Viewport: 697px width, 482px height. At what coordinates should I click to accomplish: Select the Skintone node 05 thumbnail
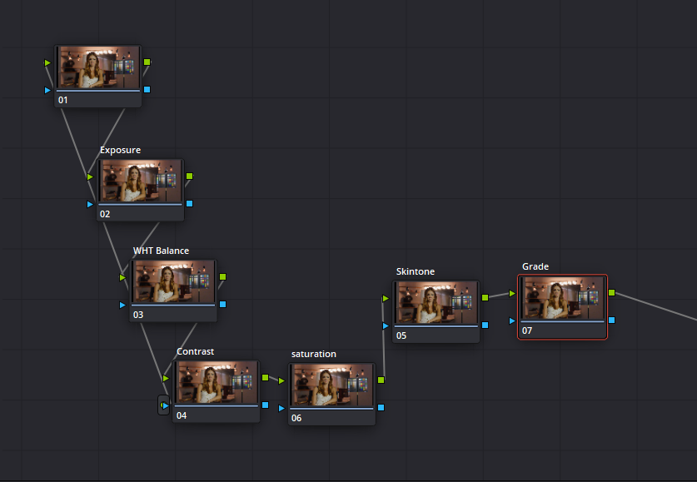pos(436,303)
